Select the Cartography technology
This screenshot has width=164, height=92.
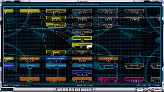click(x=108, y=59)
